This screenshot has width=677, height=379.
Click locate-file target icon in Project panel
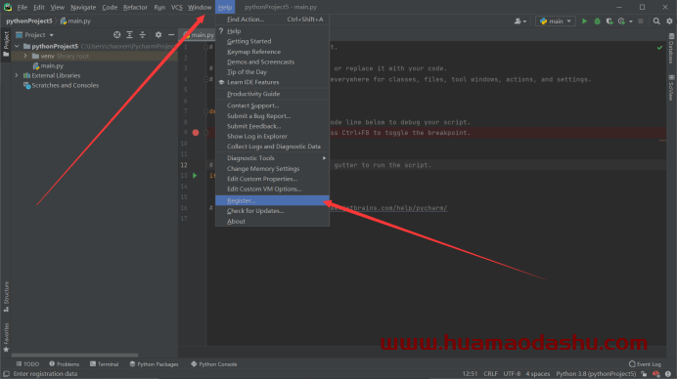(116, 34)
